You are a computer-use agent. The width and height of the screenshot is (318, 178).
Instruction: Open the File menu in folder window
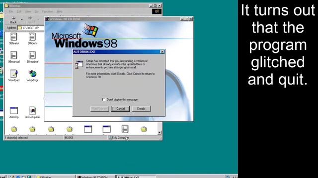pos(11,11)
